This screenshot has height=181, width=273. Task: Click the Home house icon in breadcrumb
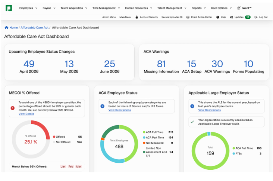[x=6, y=28]
